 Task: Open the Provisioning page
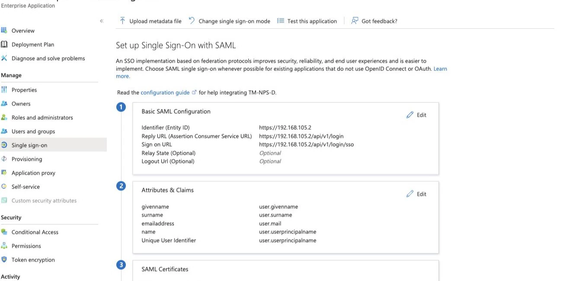[27, 159]
